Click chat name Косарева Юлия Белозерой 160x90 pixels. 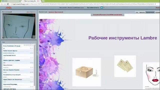(12, 75)
